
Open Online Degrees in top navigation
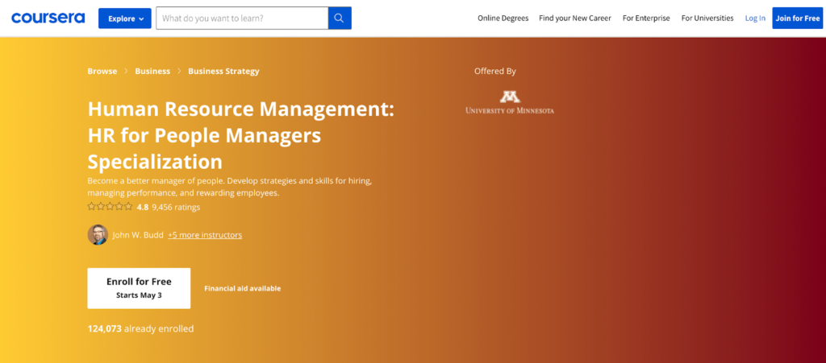click(x=503, y=18)
